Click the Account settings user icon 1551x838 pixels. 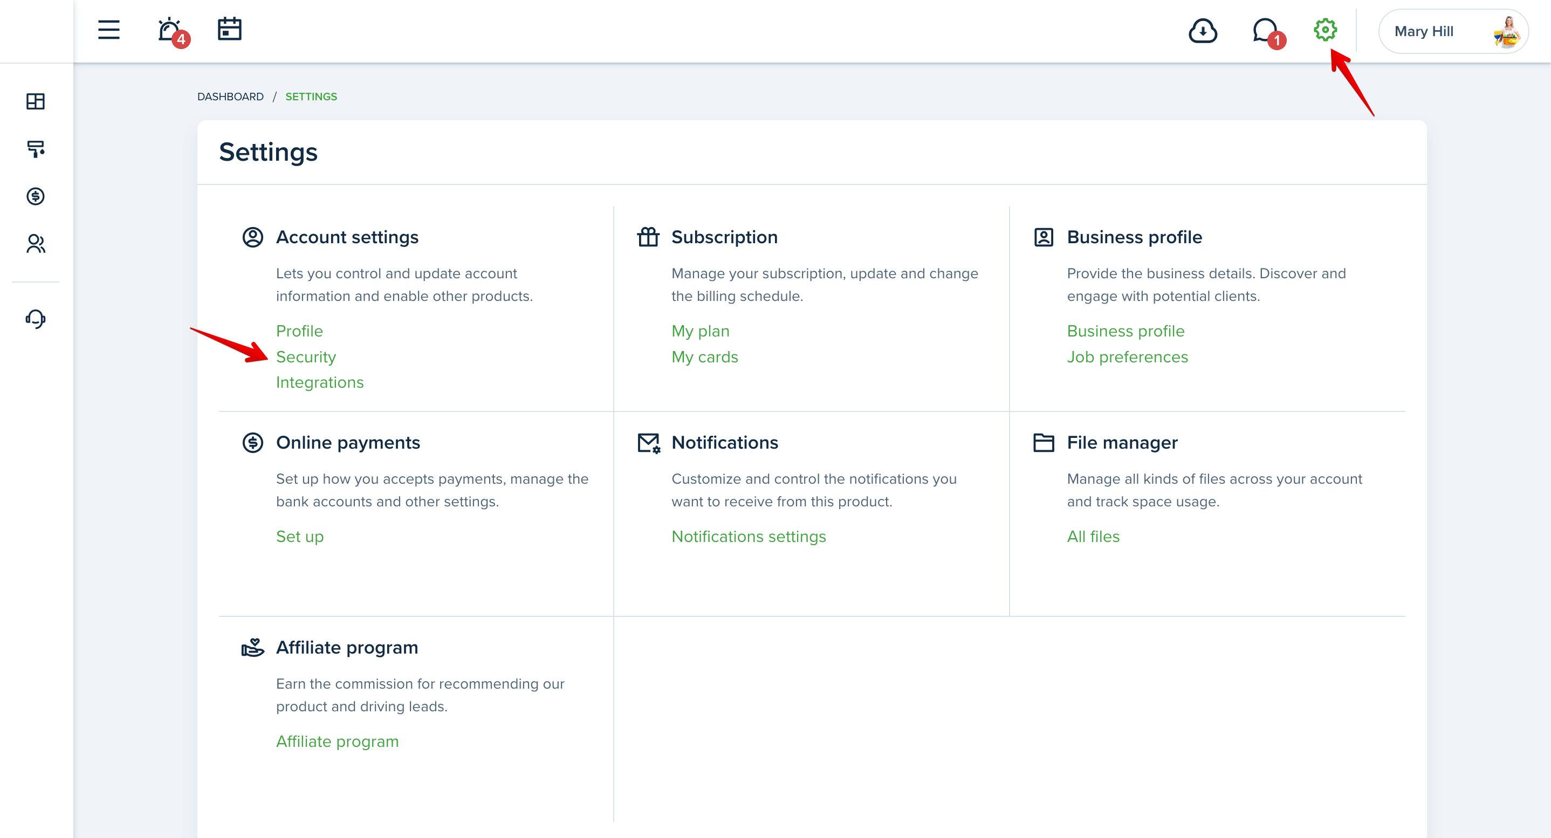coord(253,237)
